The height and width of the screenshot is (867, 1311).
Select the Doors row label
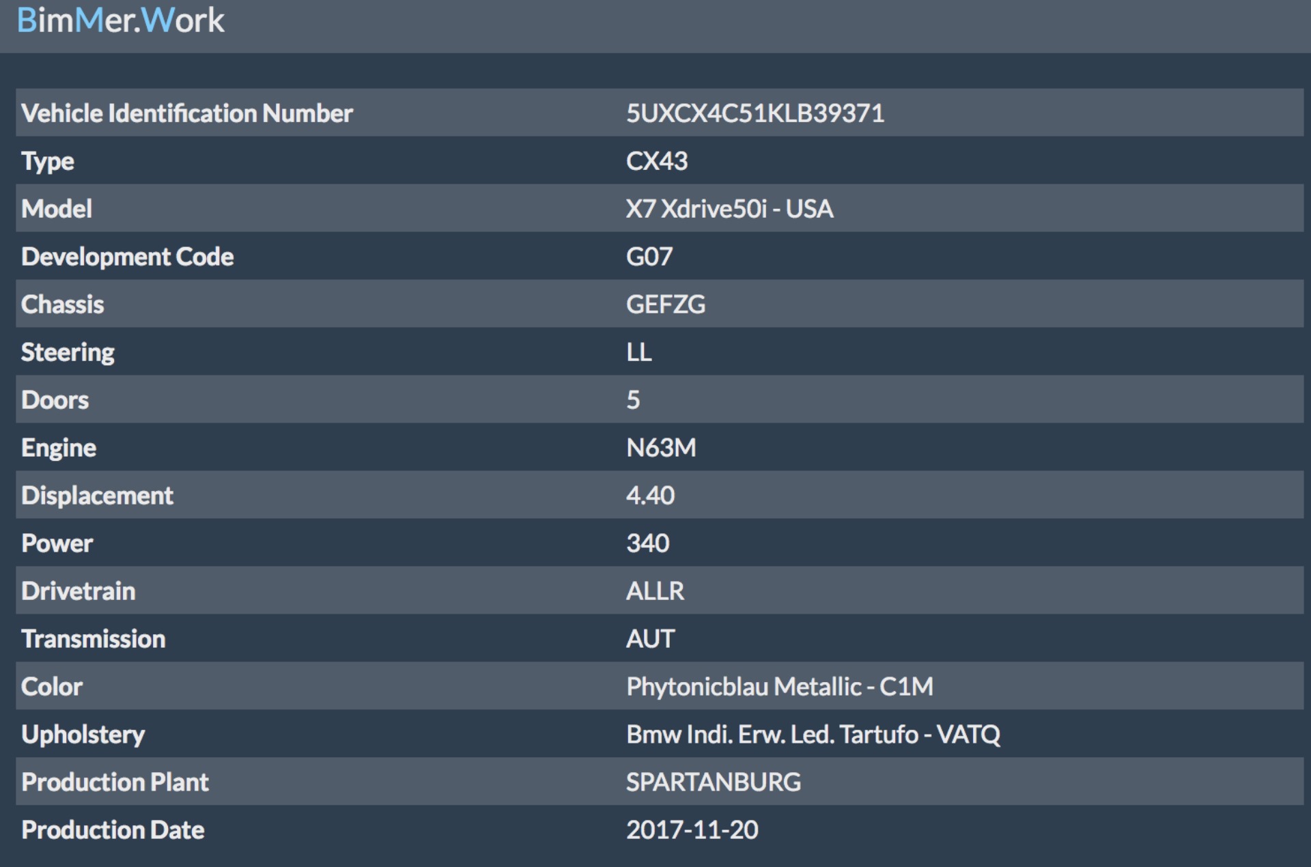click(55, 400)
